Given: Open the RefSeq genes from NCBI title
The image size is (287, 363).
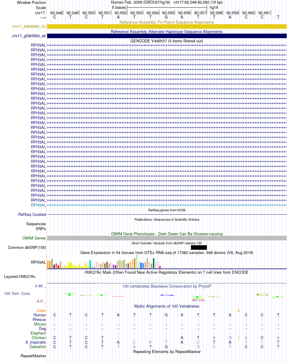Looking at the screenshot, I should [167, 210].
